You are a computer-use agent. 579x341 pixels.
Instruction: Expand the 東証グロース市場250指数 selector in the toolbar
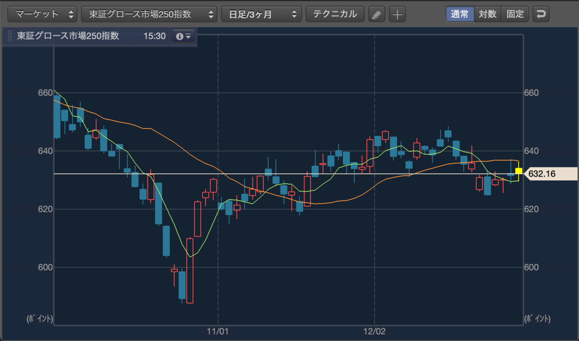149,14
